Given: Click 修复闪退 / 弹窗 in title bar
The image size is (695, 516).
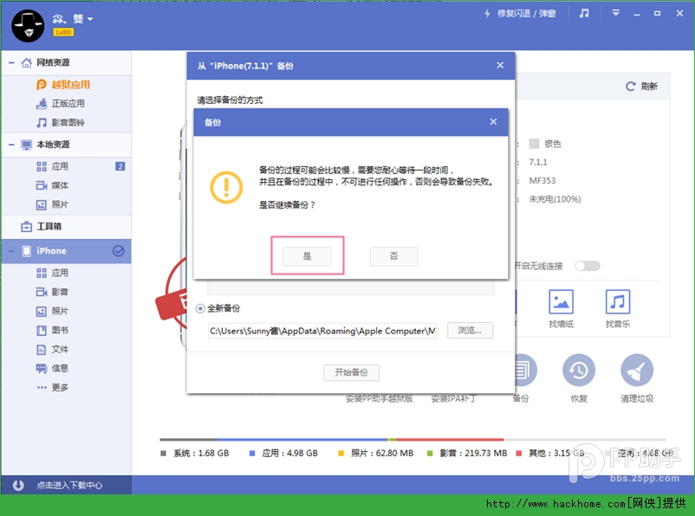Looking at the screenshot, I should click(526, 14).
